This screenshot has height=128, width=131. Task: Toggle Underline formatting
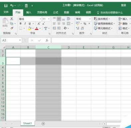30,24
